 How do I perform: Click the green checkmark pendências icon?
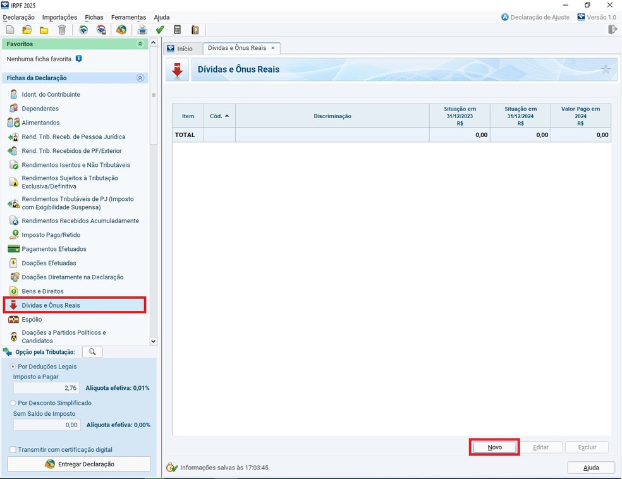pos(160,30)
